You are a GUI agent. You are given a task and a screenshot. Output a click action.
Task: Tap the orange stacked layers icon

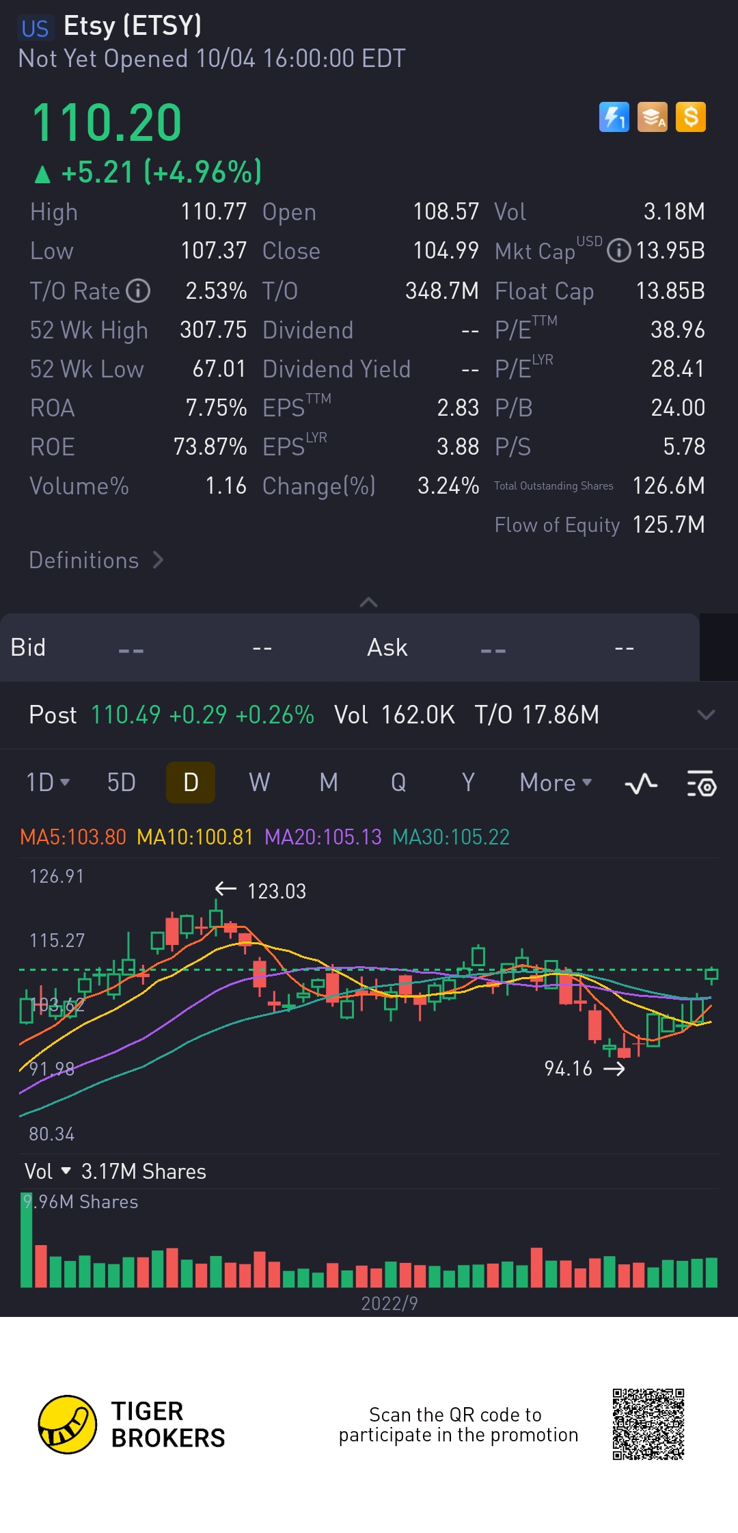click(x=652, y=117)
